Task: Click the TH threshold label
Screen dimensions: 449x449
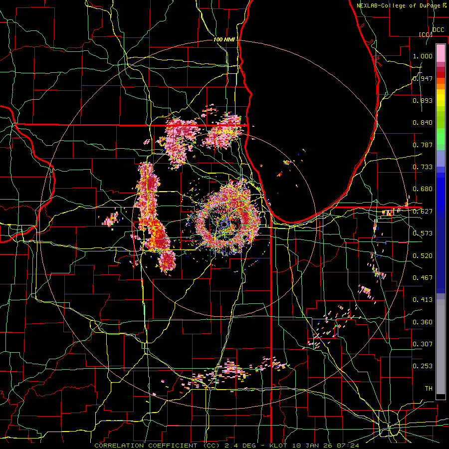Action: pos(429,389)
